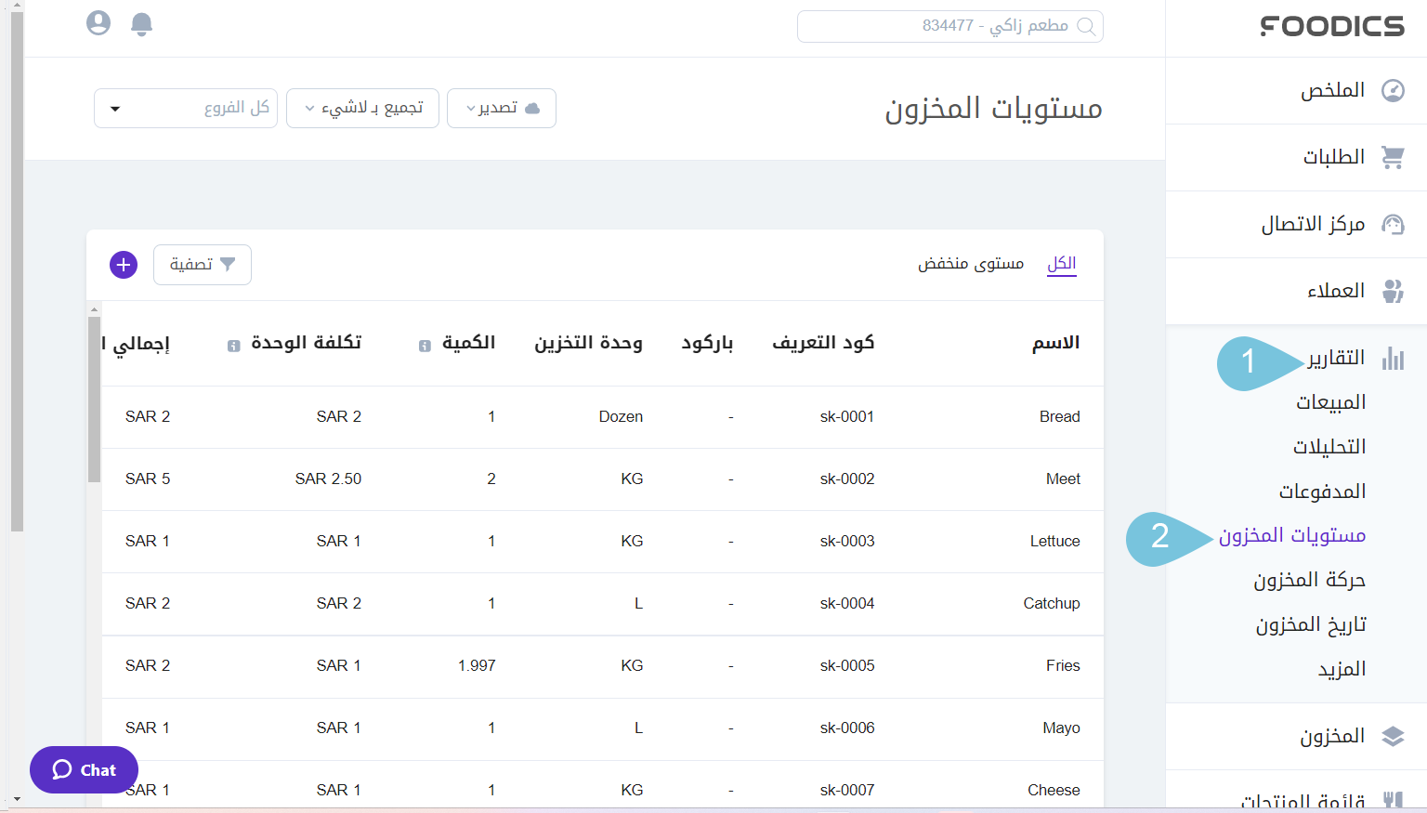Click the sk-0003 code cell

[x=847, y=541]
